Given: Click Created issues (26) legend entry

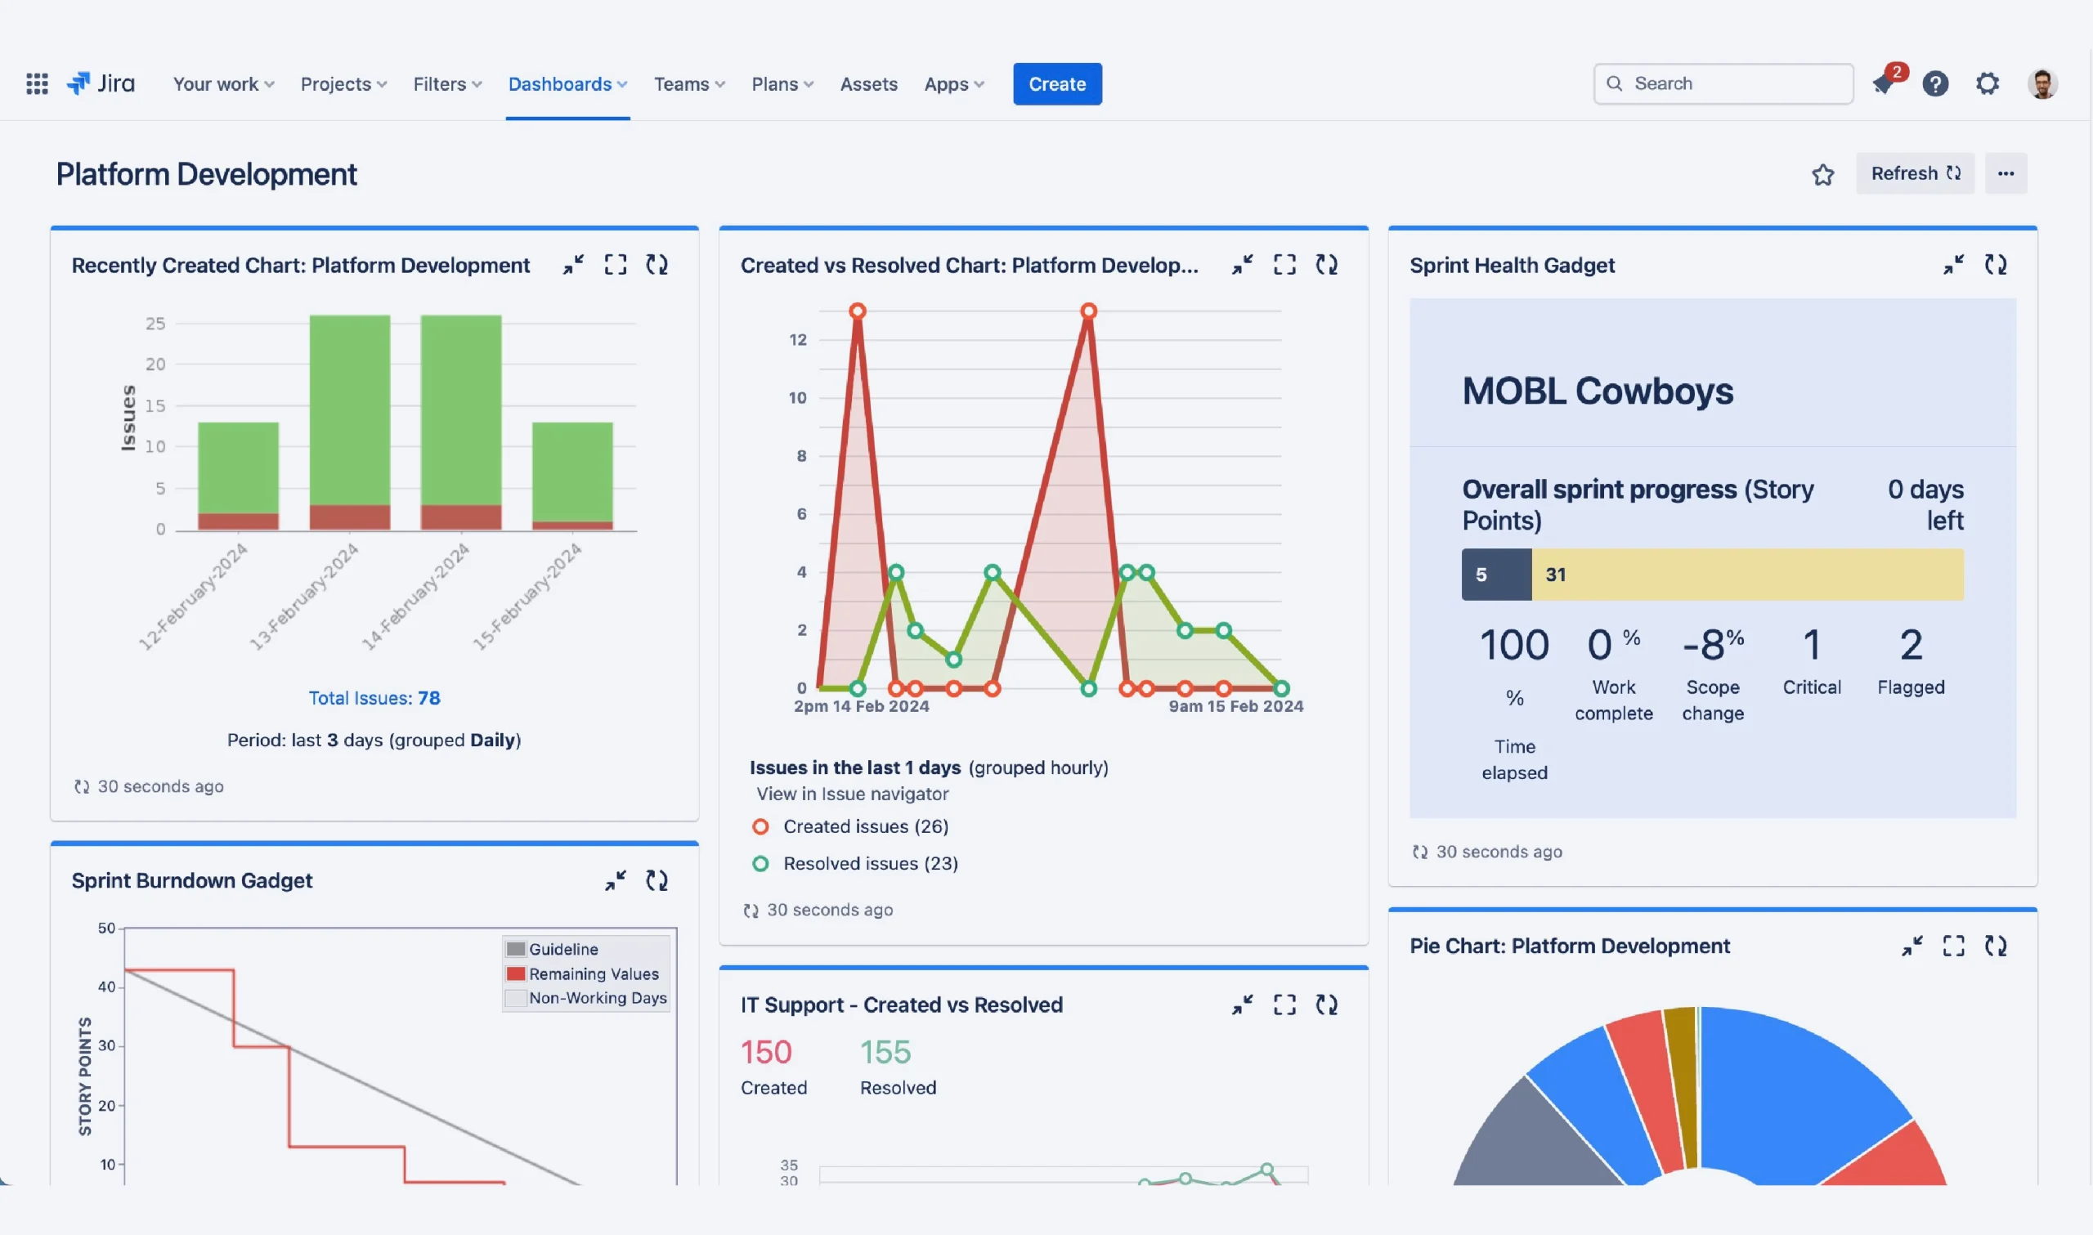Looking at the screenshot, I should click(x=850, y=826).
